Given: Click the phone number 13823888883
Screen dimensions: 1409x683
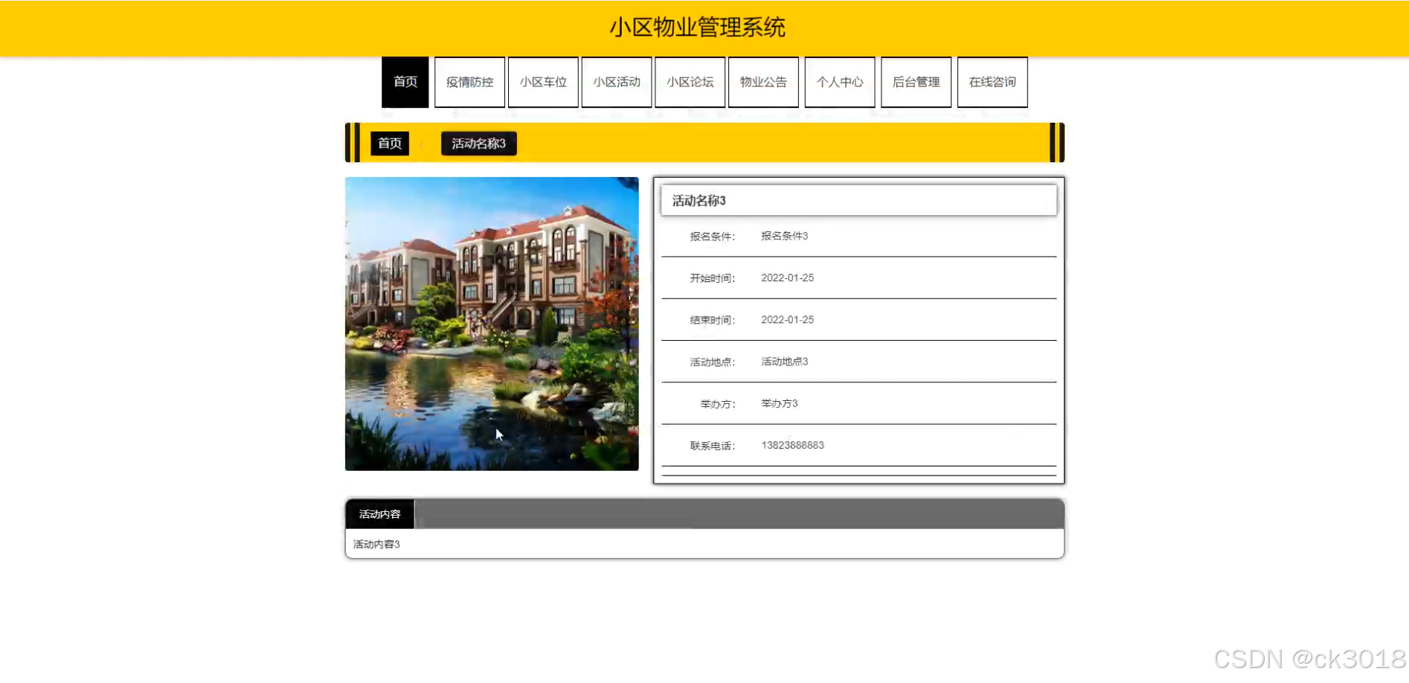Looking at the screenshot, I should (792, 445).
